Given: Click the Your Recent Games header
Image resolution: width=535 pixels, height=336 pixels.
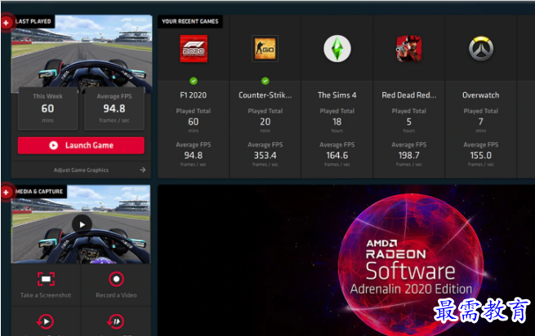Looking at the screenshot, I should (x=190, y=21).
